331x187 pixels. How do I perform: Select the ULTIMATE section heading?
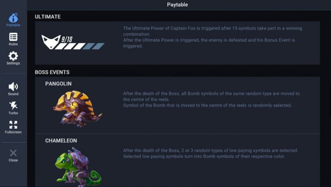tap(48, 17)
